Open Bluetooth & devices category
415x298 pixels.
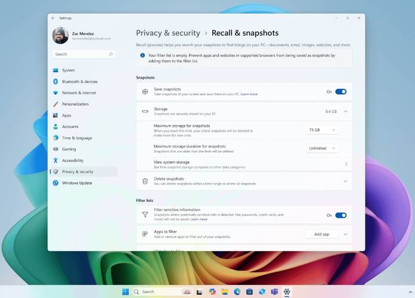(x=83, y=82)
